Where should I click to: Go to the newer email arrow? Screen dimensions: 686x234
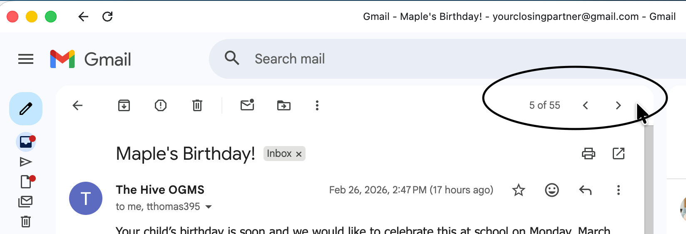coord(585,105)
